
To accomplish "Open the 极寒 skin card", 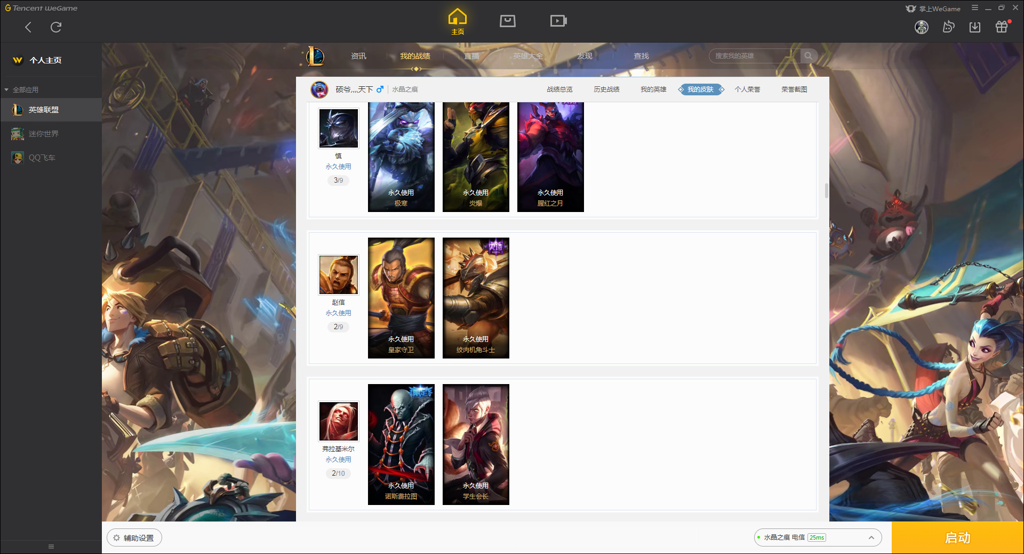I will pos(401,157).
